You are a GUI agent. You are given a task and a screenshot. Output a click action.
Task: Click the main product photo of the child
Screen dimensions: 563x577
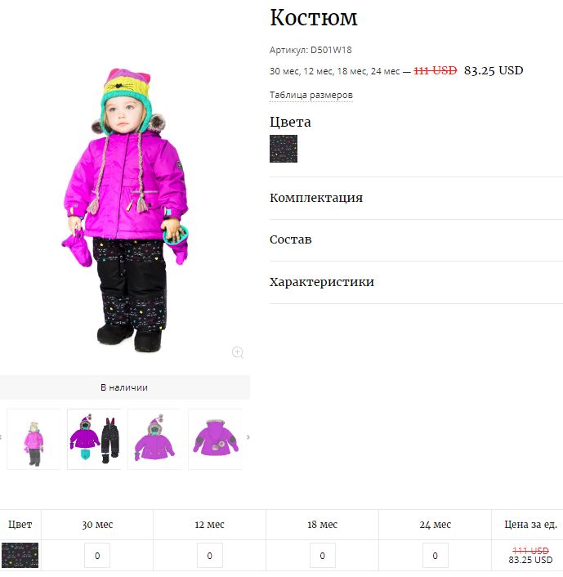coord(125,210)
